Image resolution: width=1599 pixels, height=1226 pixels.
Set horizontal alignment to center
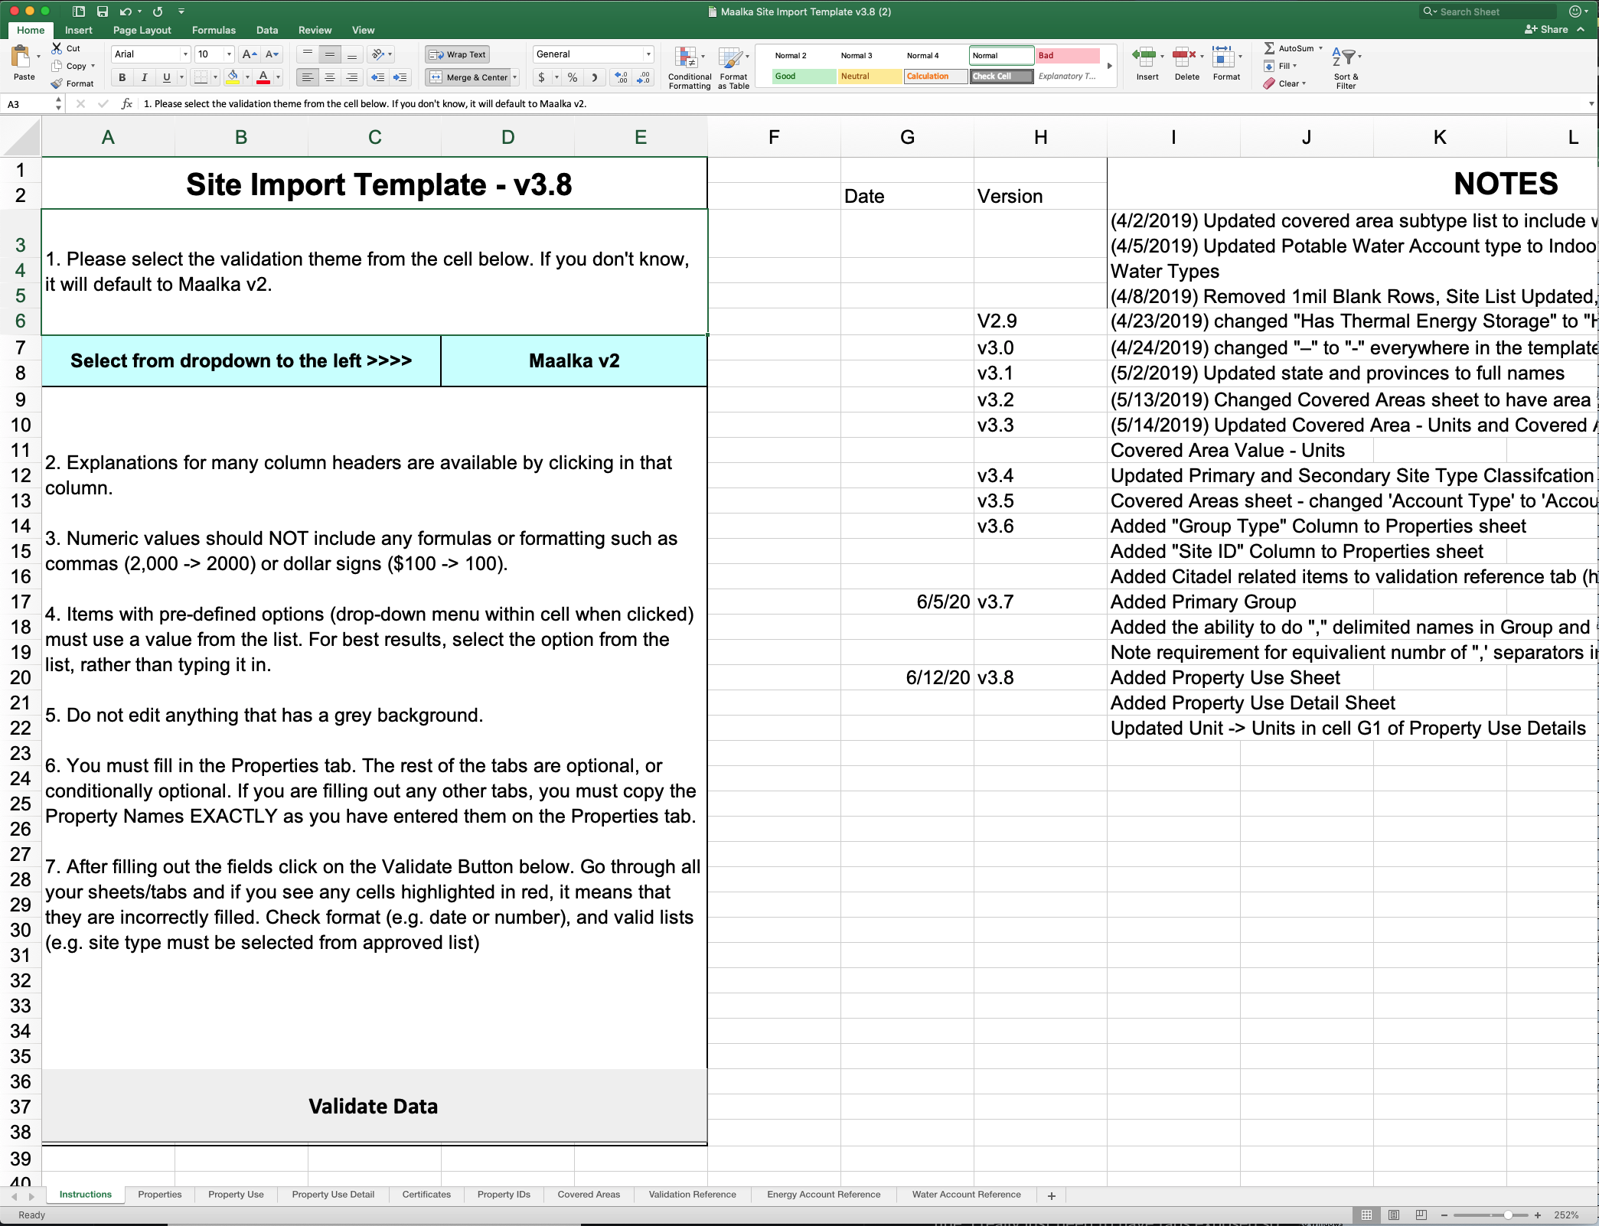click(x=330, y=77)
